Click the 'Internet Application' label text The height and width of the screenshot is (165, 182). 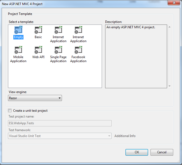pyautogui.click(x=58, y=39)
